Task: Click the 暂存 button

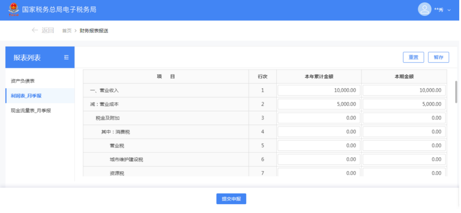Action: [438, 57]
